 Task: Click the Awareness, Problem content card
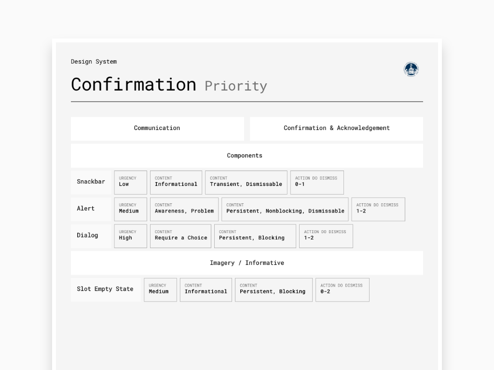(x=184, y=209)
